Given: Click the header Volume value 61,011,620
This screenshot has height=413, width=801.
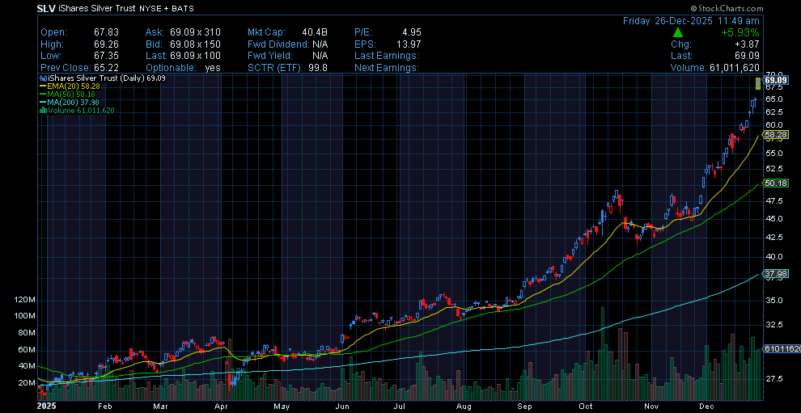Looking at the screenshot, I should (x=735, y=67).
